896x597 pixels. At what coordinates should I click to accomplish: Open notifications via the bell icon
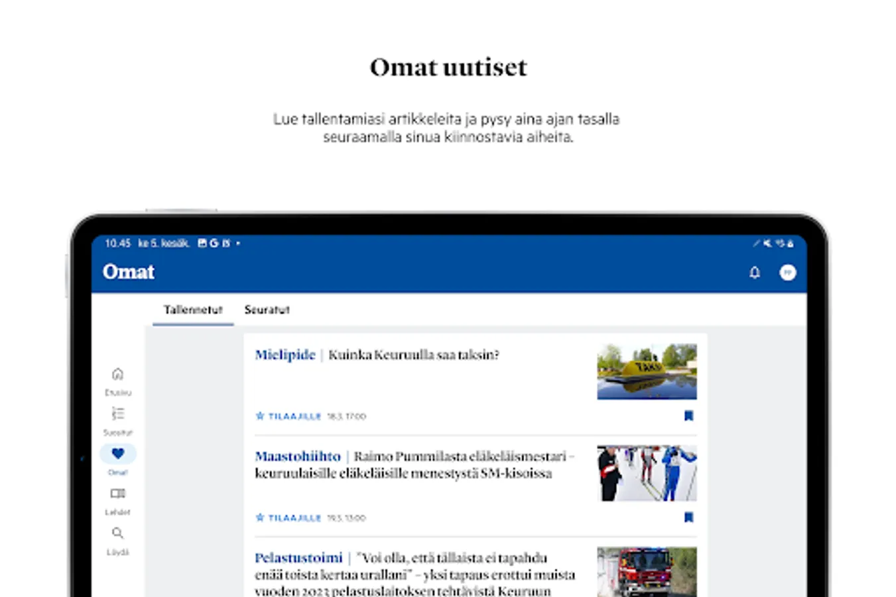pos(754,272)
